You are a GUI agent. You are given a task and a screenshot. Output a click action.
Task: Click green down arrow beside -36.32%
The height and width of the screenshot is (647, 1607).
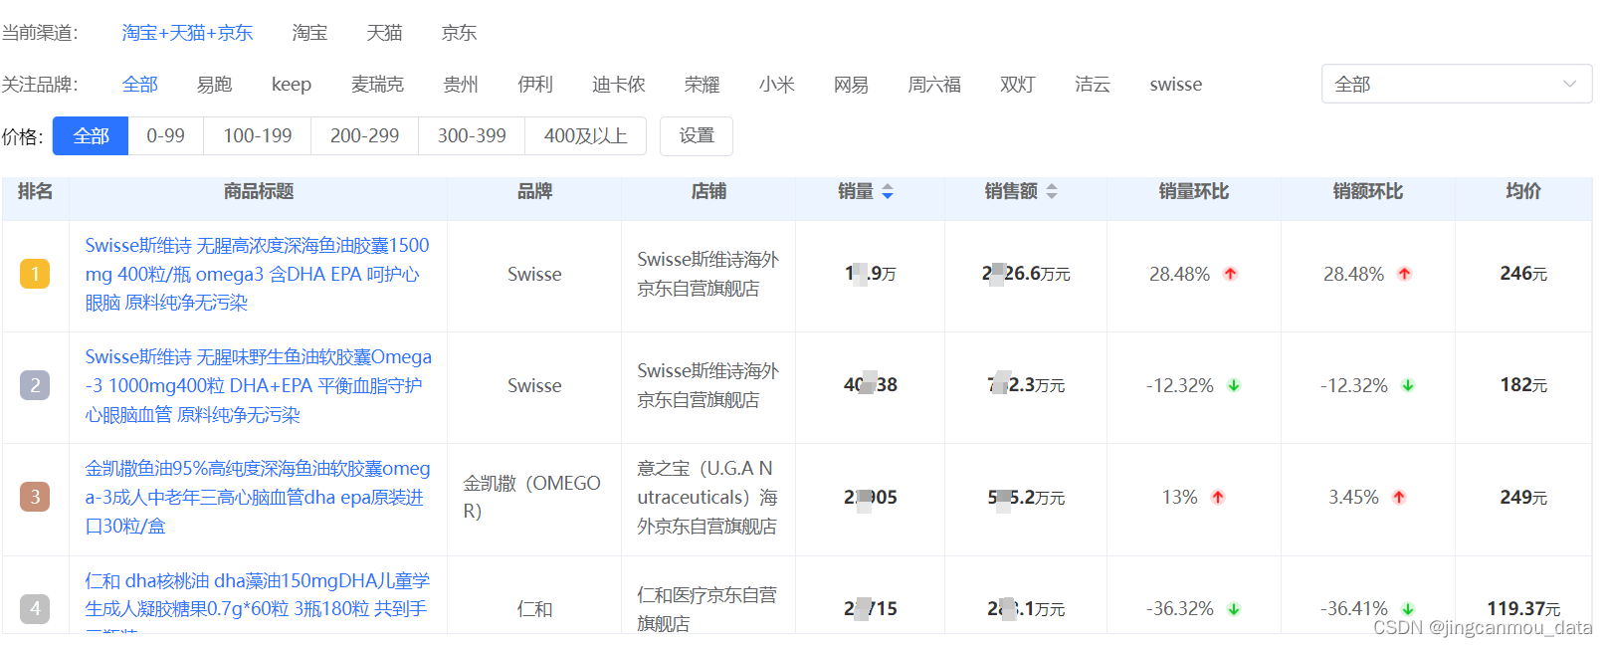coord(1234,608)
